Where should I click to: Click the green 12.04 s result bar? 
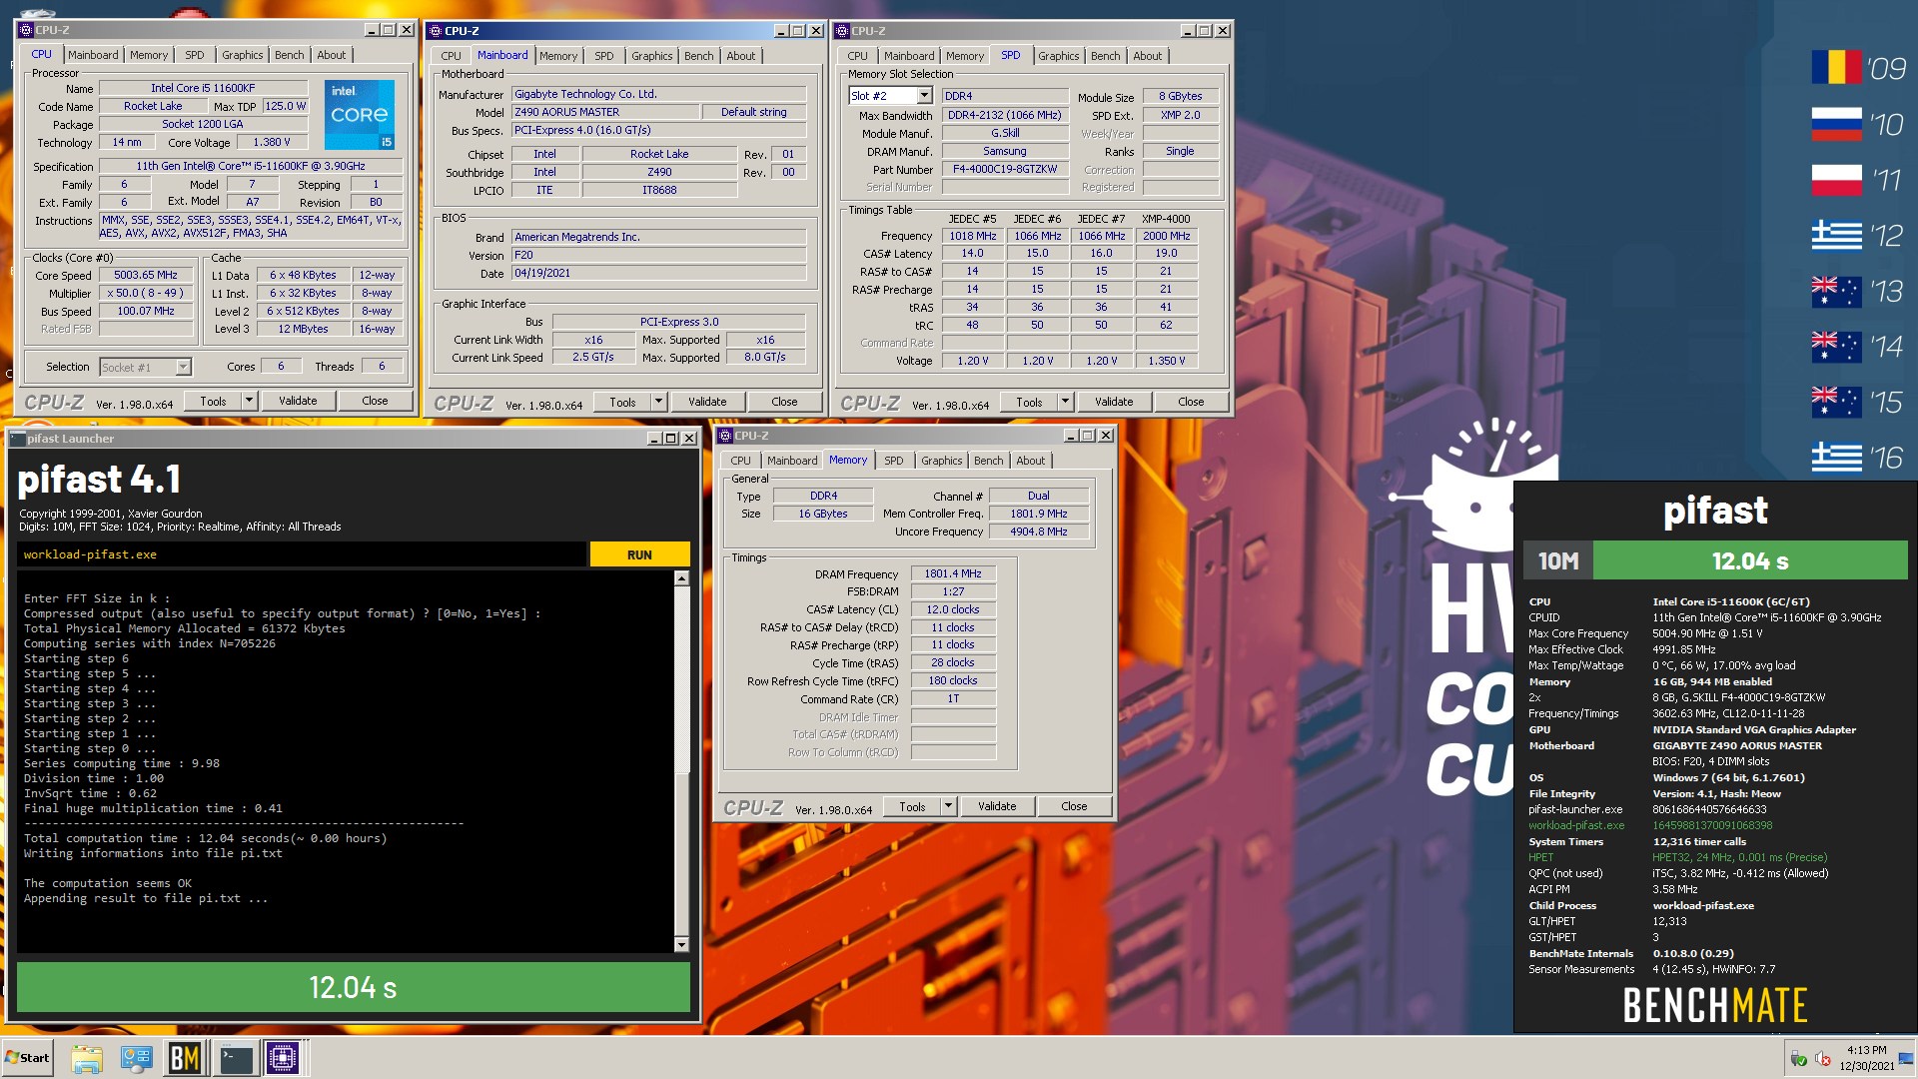click(354, 987)
